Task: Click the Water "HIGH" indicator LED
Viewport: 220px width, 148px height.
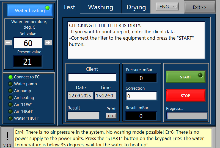Action: (10, 118)
